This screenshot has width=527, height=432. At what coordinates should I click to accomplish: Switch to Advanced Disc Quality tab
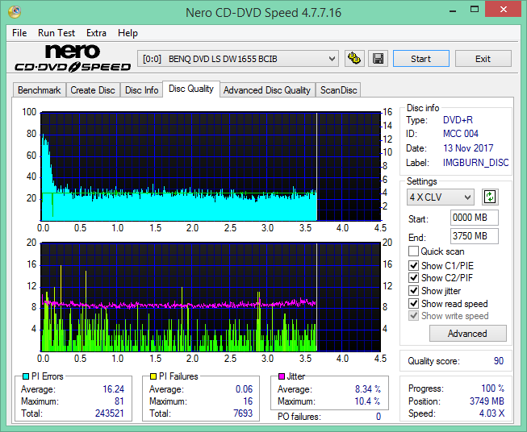[267, 90]
